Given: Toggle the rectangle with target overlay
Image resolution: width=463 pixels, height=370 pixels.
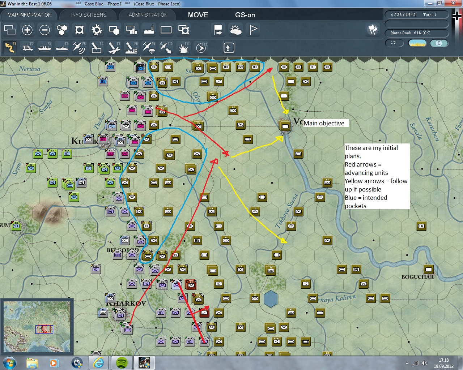Looking at the screenshot, I should coord(183,30).
